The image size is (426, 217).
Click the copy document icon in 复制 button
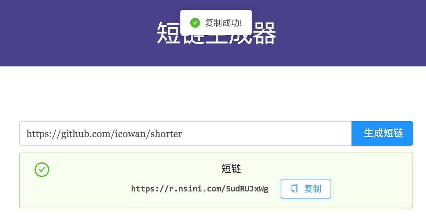coord(295,188)
